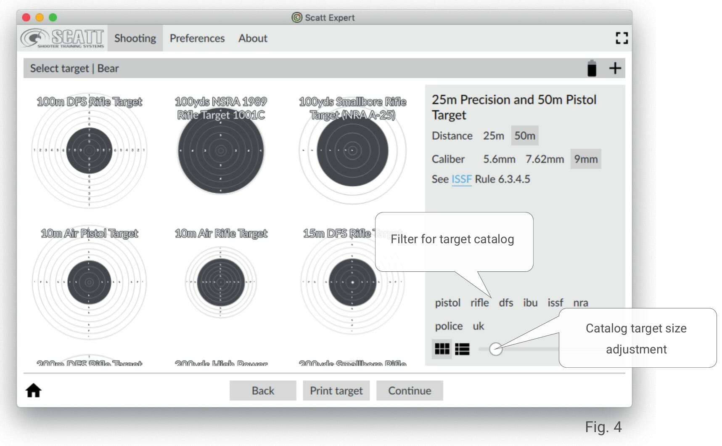The width and height of the screenshot is (722, 446).
Task: Select the 7.62mm caliber option
Action: click(545, 159)
